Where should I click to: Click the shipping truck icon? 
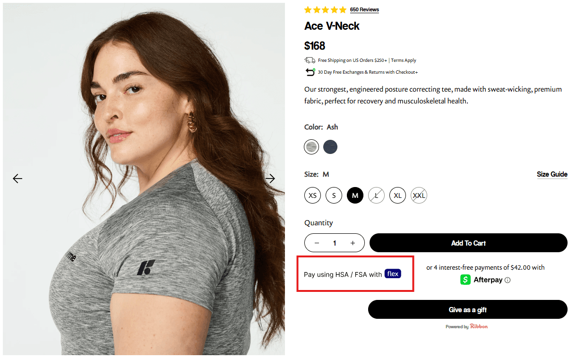(x=310, y=60)
